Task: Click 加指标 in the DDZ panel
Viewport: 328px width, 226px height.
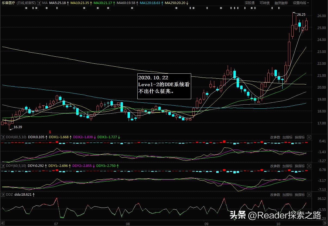Action: point(287,195)
